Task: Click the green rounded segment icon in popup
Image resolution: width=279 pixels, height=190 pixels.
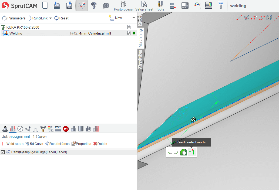Action: [x=183, y=152]
